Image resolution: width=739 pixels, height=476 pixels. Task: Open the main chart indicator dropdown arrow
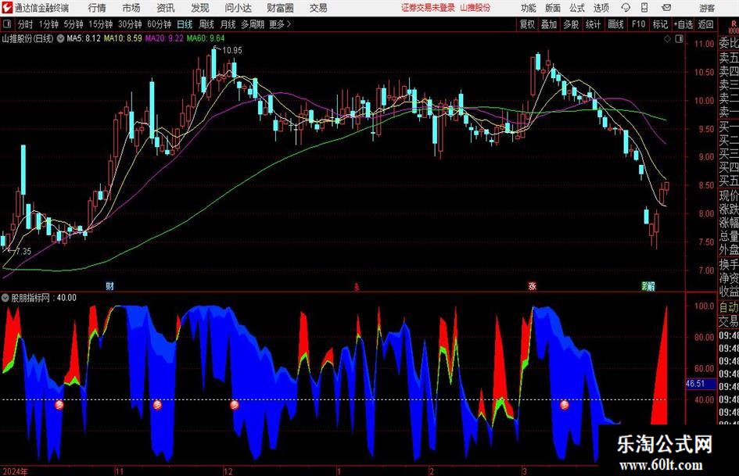coord(60,38)
